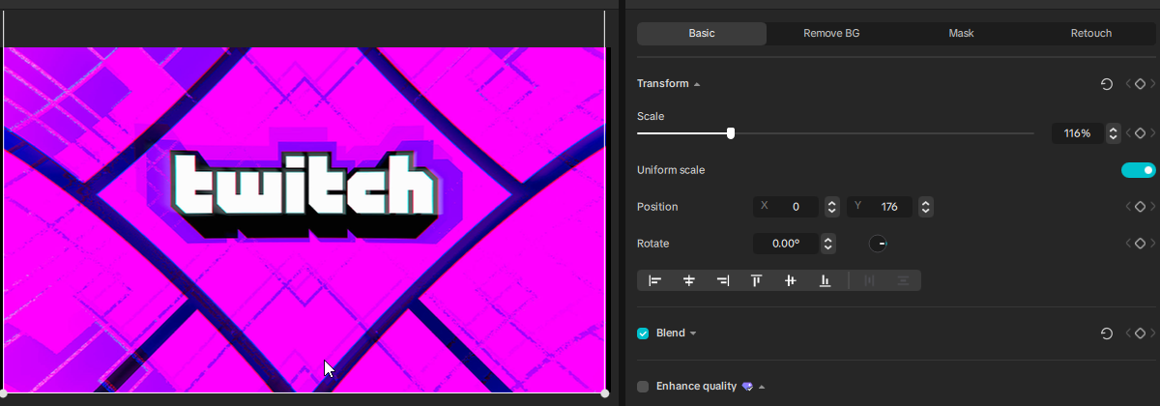Align clip to the left

click(655, 280)
